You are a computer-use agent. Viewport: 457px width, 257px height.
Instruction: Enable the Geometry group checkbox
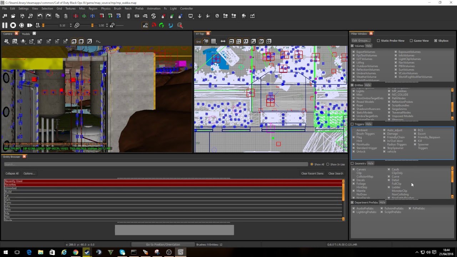coord(352,163)
